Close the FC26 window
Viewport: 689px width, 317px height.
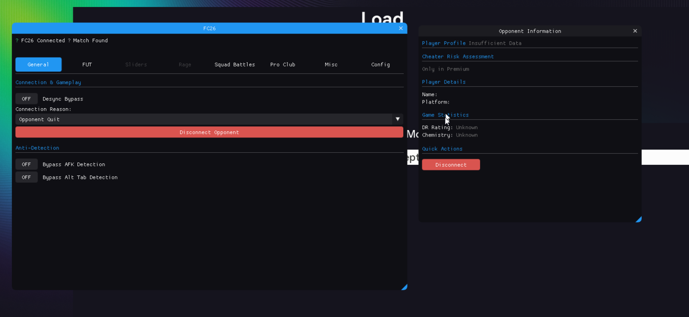(401, 28)
